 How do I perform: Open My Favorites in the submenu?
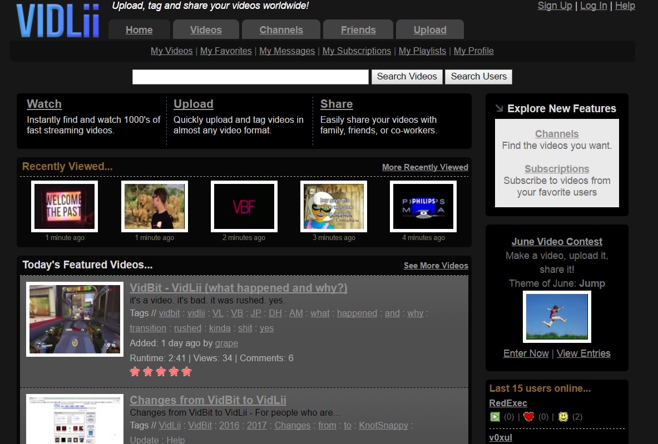226,51
